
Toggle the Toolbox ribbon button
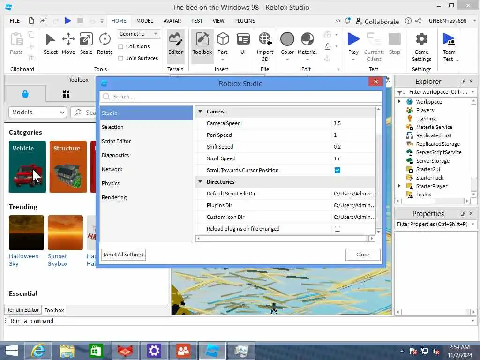(202, 46)
